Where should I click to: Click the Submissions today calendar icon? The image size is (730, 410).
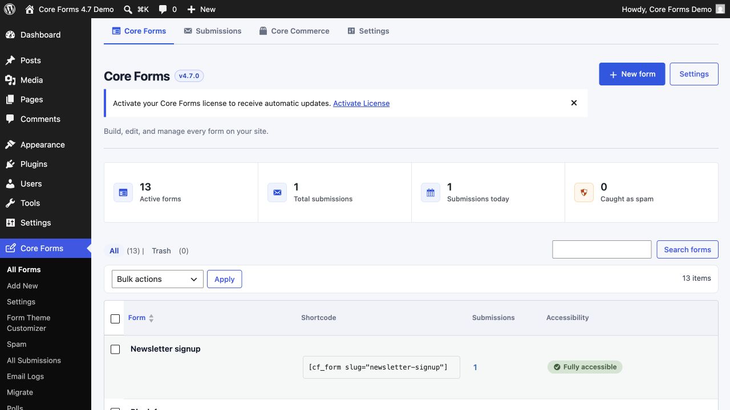pyautogui.click(x=431, y=192)
